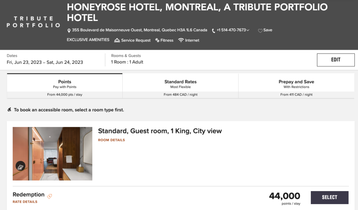Image resolution: width=358 pixels, height=210 pixels.
Task: Open the RATE DETAILS link
Action: coord(25,202)
